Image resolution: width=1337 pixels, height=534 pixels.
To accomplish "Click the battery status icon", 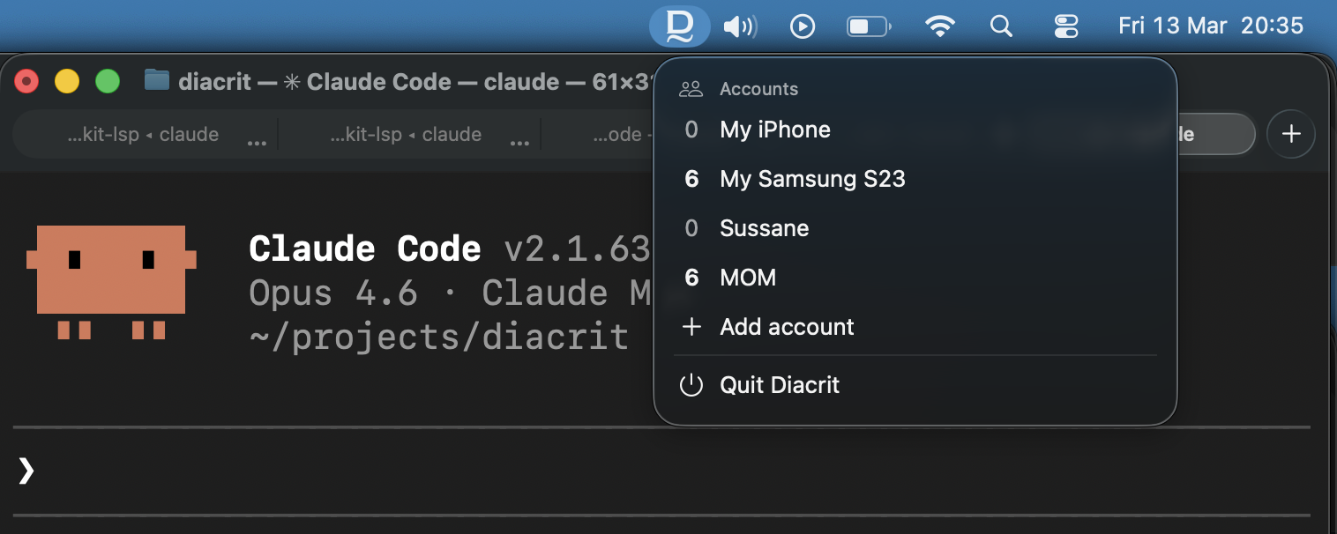I will (867, 26).
